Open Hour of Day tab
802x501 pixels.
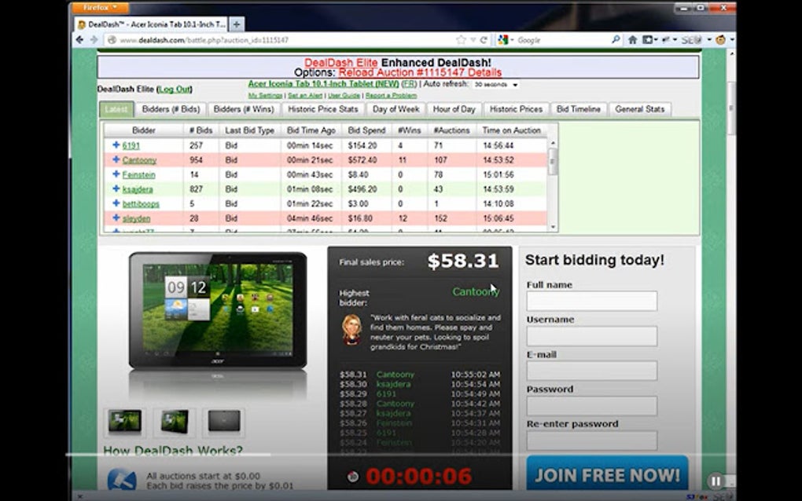[454, 109]
